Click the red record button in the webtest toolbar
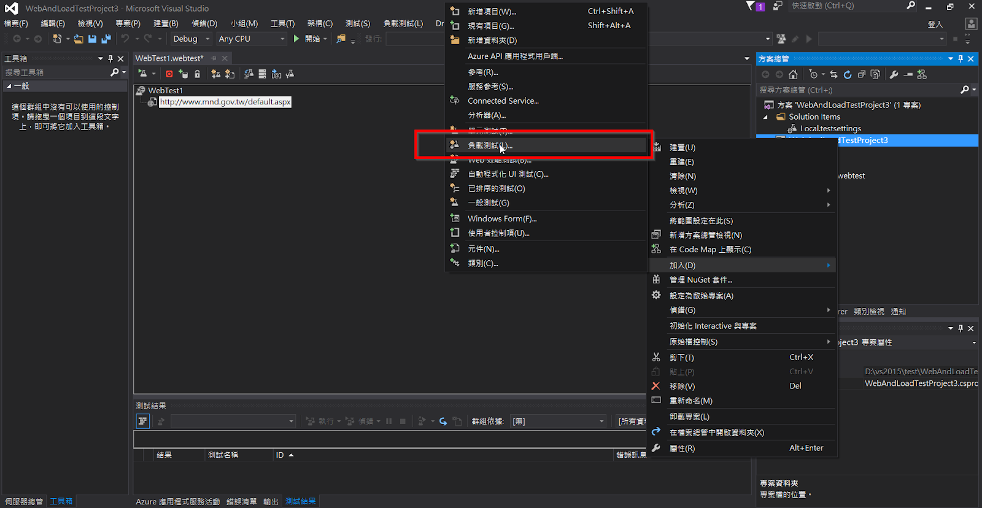The image size is (982, 508). 169,74
